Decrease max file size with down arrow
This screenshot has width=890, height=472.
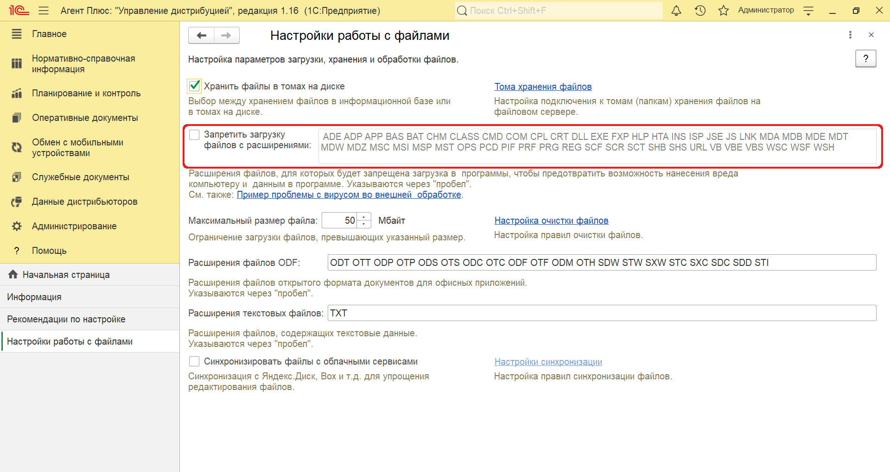(x=364, y=224)
